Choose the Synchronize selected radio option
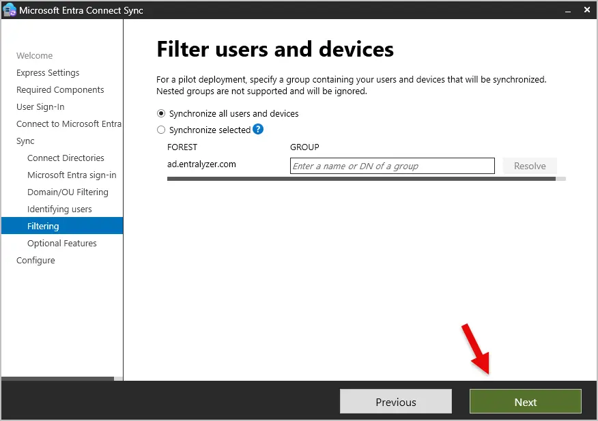Viewport: 598px width, 421px height. 161,130
